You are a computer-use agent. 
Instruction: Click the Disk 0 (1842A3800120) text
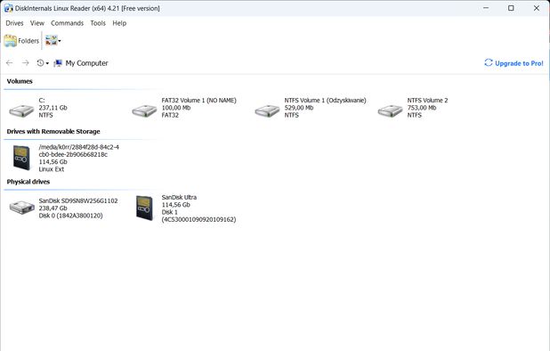(x=70, y=216)
